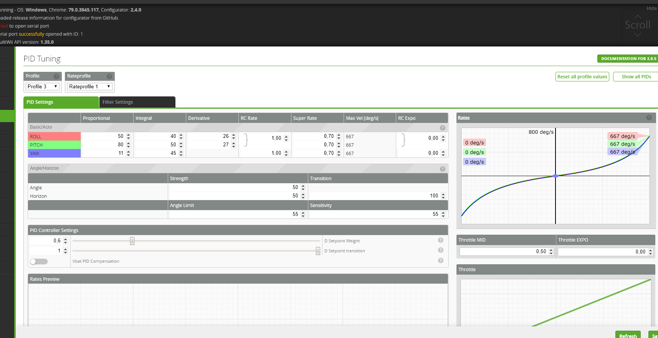The height and width of the screenshot is (338, 658).
Task: Click the rates curve graph
Action: [x=555, y=176]
